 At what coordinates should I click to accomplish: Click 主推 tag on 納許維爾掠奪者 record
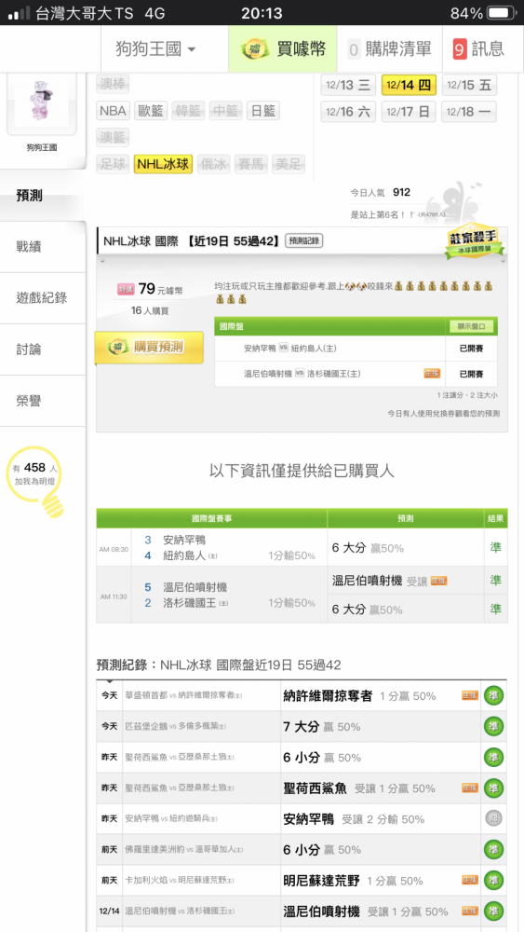coord(470,695)
